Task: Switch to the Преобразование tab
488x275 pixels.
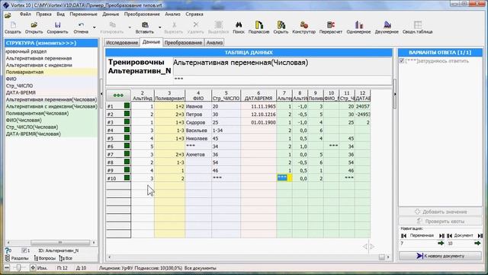Action: tap(183, 43)
